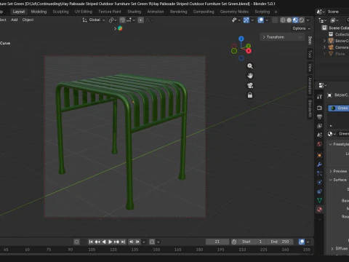Screen dimensions: 349x262
Task: Click the pan view hand icon
Action: point(250,76)
